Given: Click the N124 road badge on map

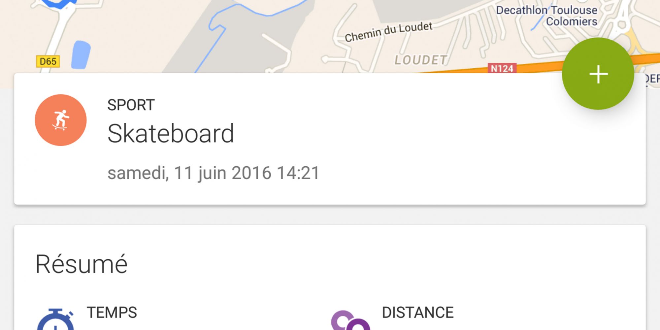Looking at the screenshot, I should pos(502,68).
